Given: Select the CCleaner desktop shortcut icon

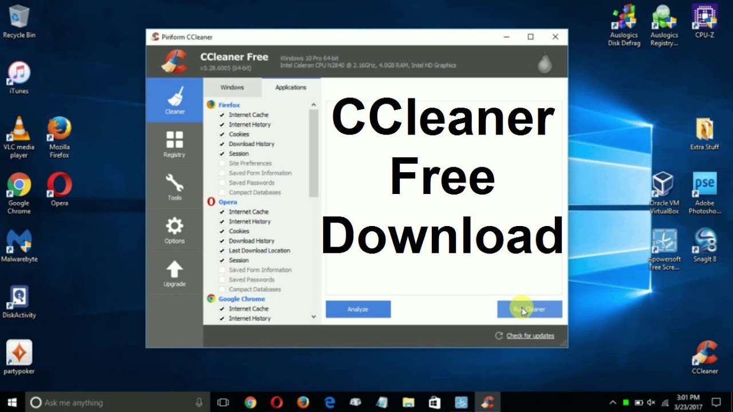Looking at the screenshot, I should [x=705, y=358].
